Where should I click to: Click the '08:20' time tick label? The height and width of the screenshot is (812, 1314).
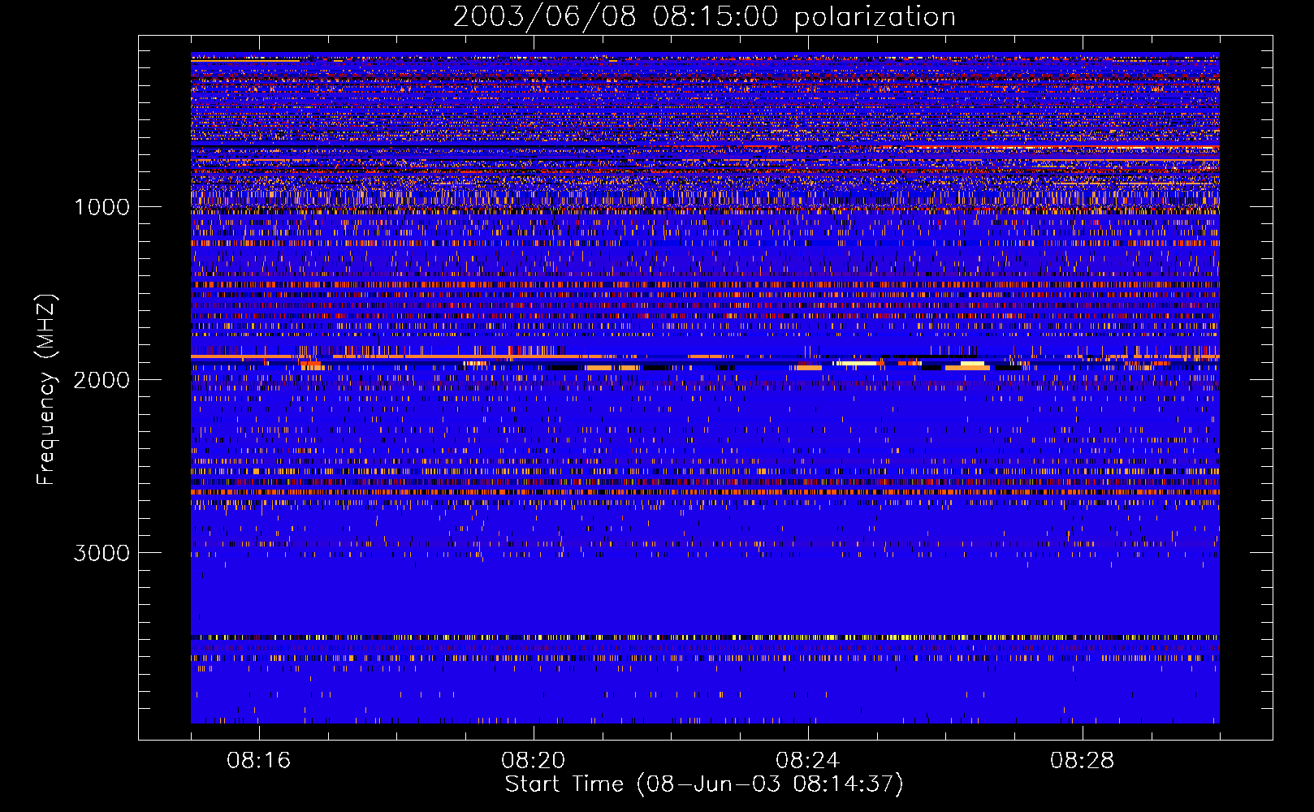click(533, 761)
